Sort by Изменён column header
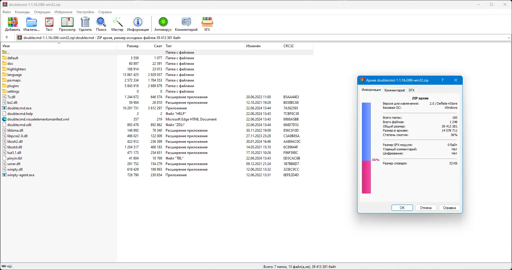 pos(263,46)
